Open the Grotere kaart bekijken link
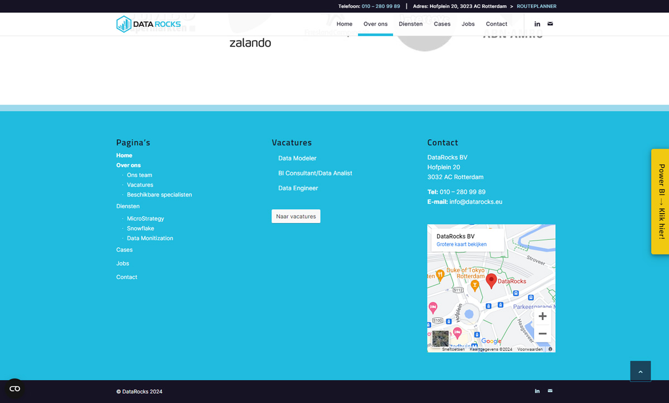Viewport: 669px width, 403px height. click(x=463, y=243)
